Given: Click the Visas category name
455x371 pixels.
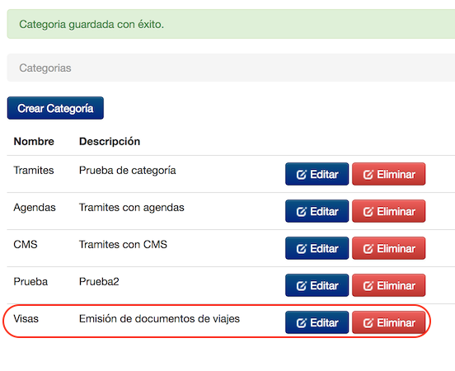Looking at the screenshot, I should click(26, 319).
